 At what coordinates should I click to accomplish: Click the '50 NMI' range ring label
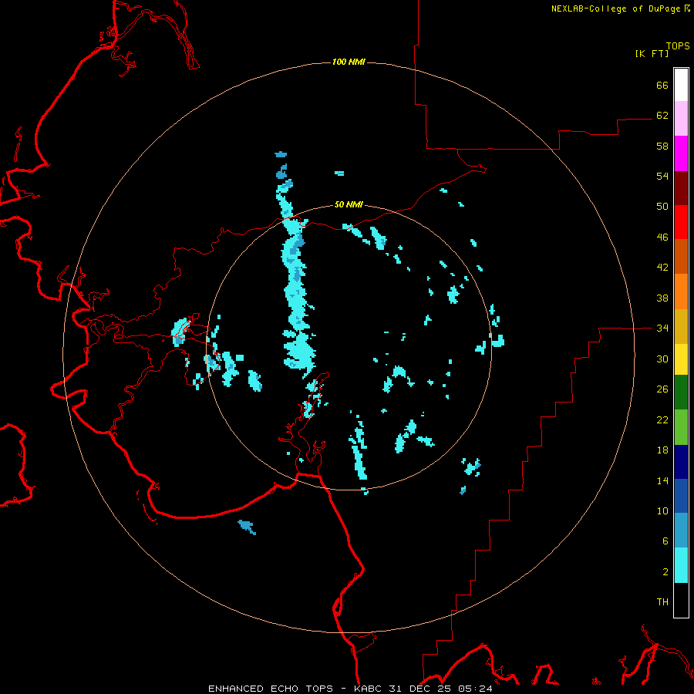349,204
